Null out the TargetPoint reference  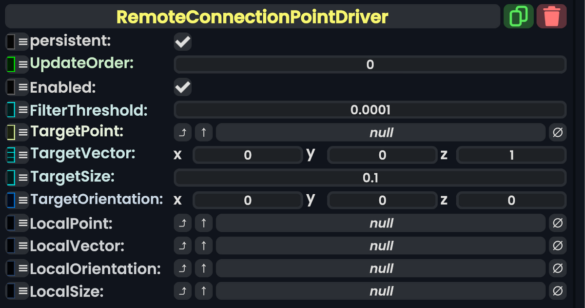[x=557, y=132]
